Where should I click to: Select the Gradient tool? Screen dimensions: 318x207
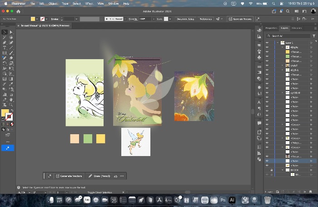[11, 79]
